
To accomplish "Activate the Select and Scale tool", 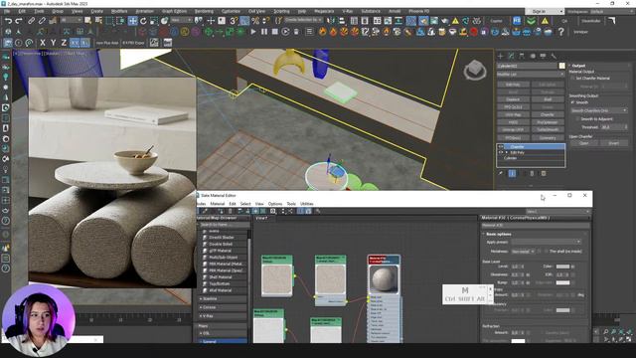I will [x=154, y=21].
